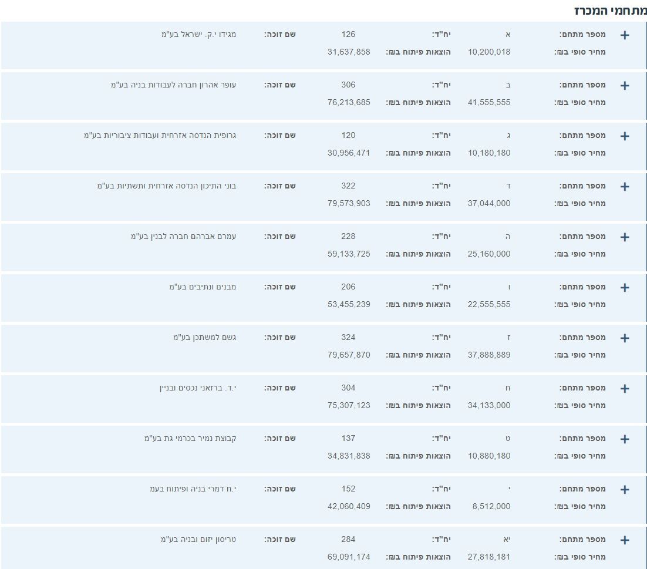Select winner עופר אהרון חברה לעבודות בניה
Viewport: 647px width, 569px height.
(173, 85)
